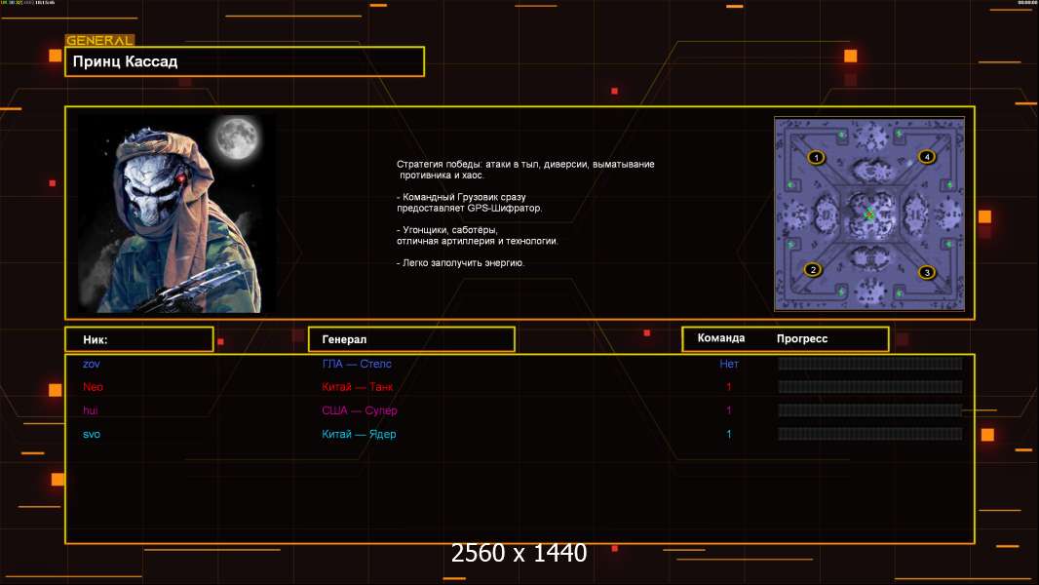Click the progress bar for player svo
The width and height of the screenshot is (1039, 585).
(x=869, y=434)
